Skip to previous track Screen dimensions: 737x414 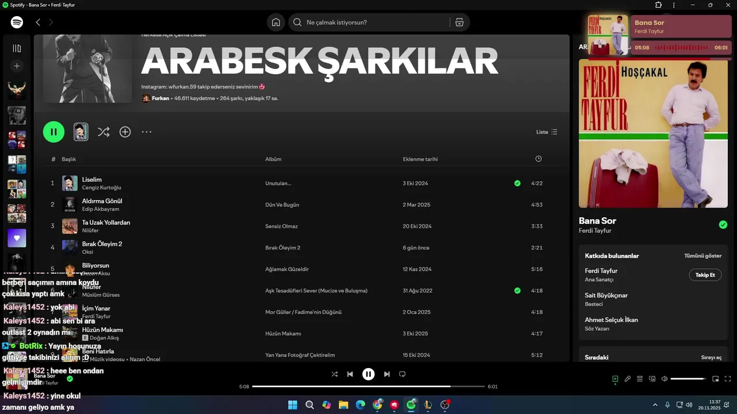point(350,374)
